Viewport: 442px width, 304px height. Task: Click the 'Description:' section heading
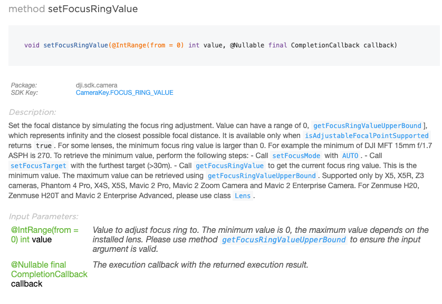tap(32, 112)
